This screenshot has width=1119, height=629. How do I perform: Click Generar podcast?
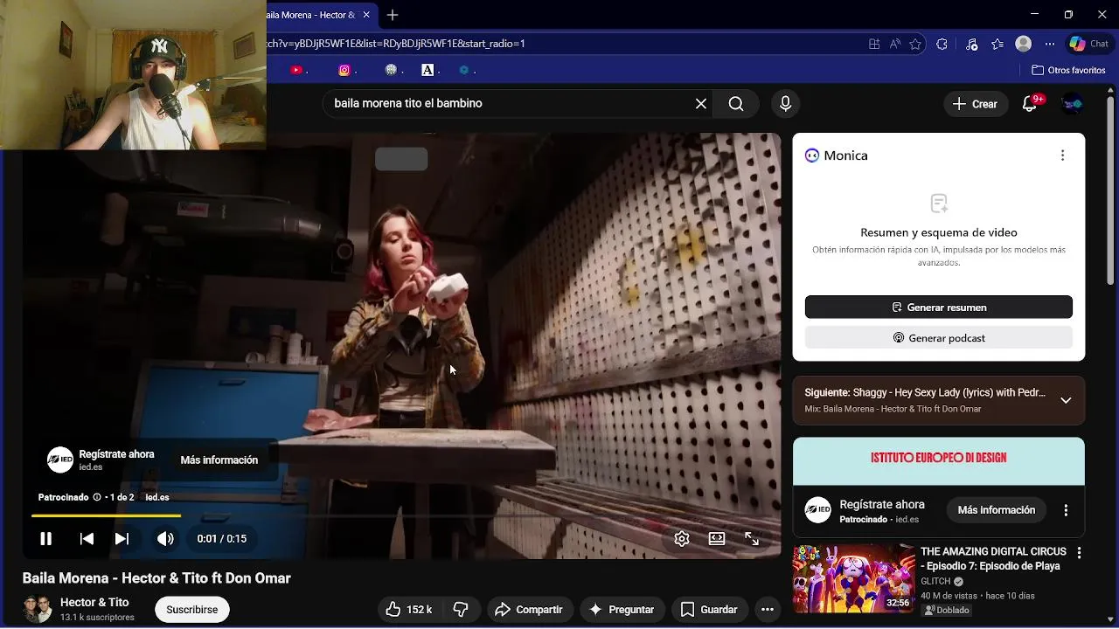pyautogui.click(x=939, y=338)
